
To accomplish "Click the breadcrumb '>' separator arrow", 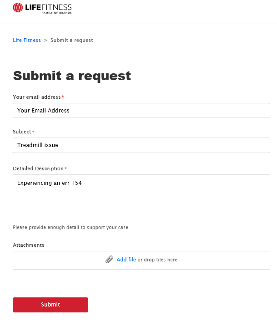I will tap(45, 40).
